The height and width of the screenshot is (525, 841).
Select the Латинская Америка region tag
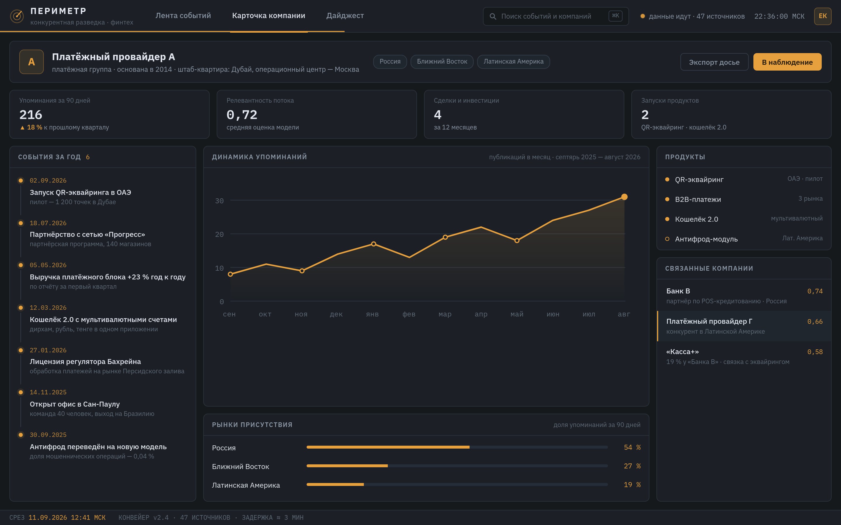coord(513,62)
